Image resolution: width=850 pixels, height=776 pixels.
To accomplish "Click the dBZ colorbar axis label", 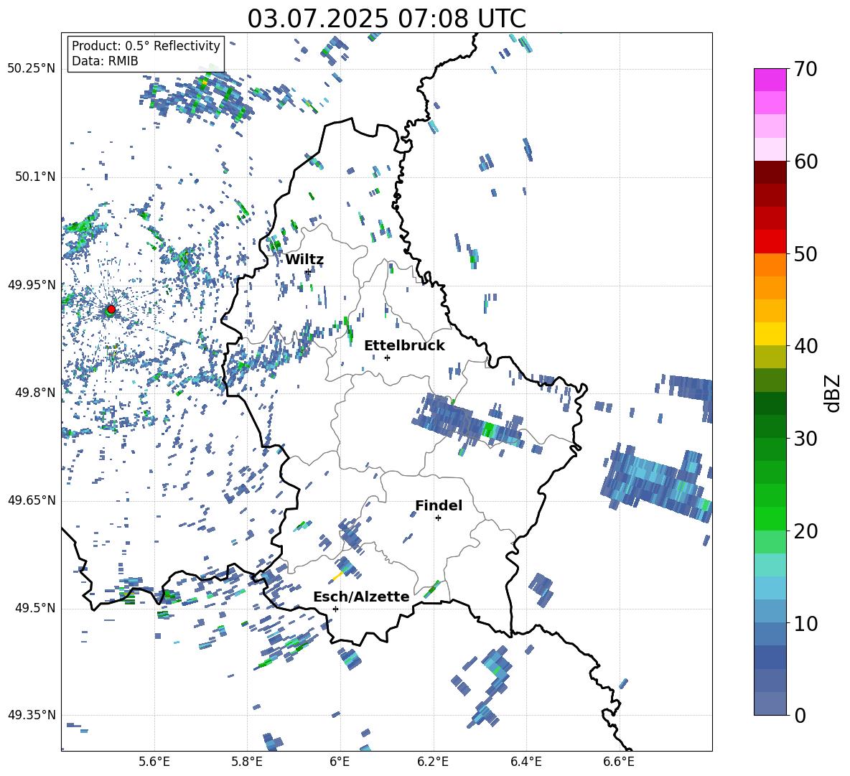I will tap(833, 393).
